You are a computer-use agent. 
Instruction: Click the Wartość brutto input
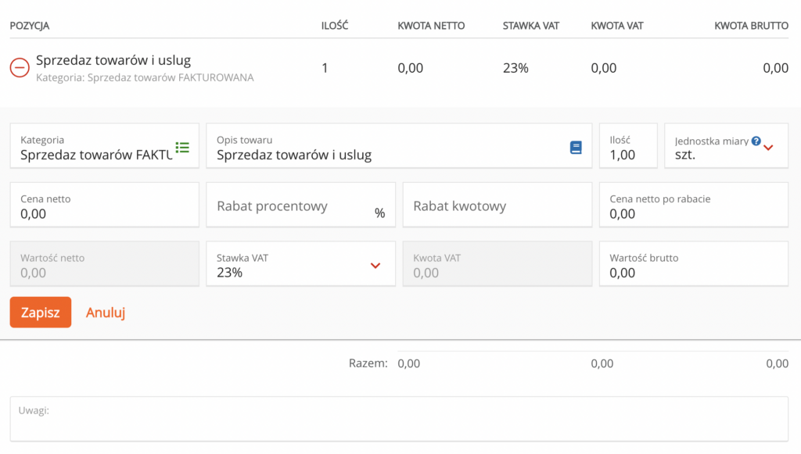coord(693,273)
